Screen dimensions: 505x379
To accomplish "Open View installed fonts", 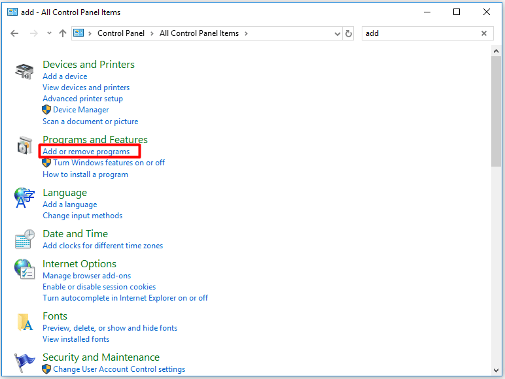I will coord(76,339).
